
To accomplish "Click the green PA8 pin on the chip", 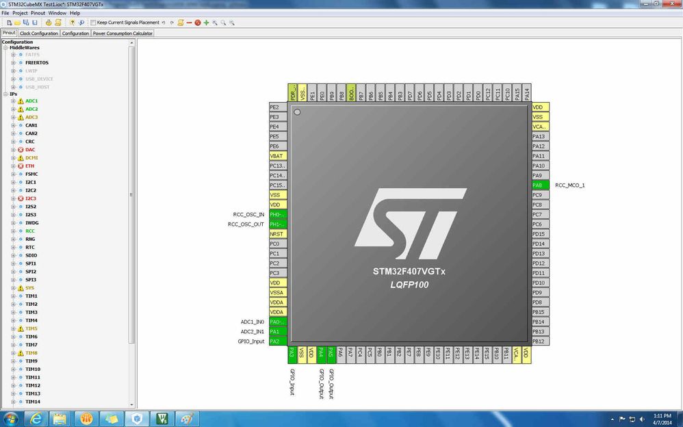I will [541, 185].
